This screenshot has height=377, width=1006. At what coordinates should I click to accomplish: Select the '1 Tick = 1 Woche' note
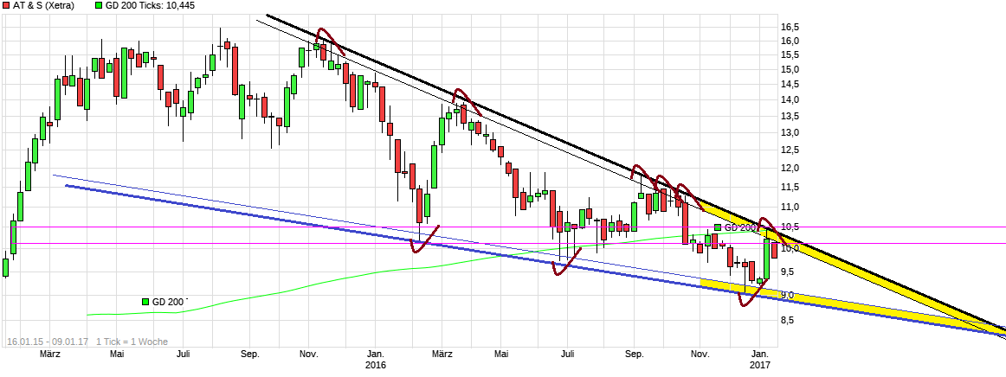[x=132, y=342]
